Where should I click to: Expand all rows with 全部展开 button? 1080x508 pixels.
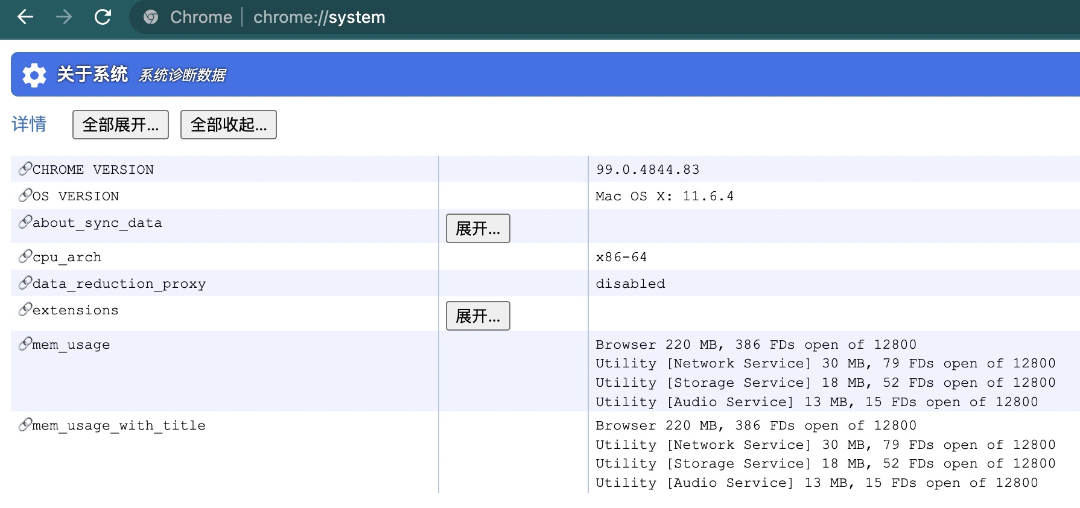point(121,125)
